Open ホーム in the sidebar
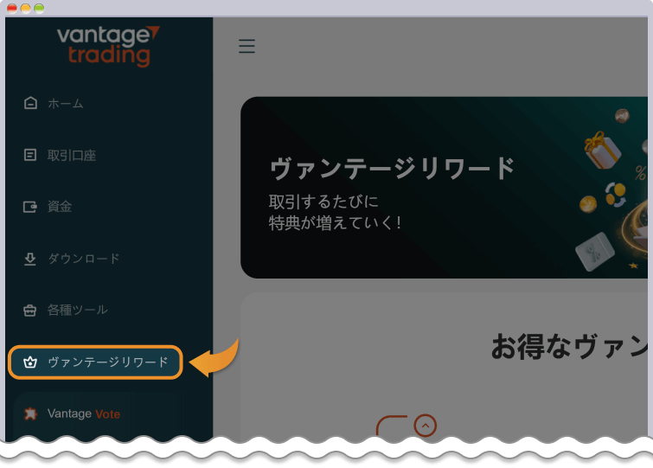This screenshot has width=653, height=468. pos(66,103)
